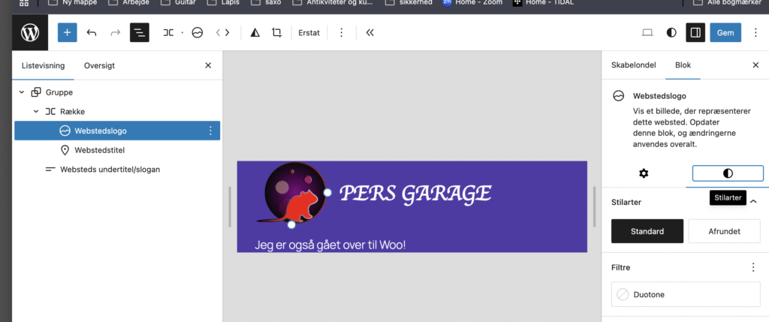The height and width of the screenshot is (322, 769).
Task: Select the Afrundet style option
Action: point(725,231)
